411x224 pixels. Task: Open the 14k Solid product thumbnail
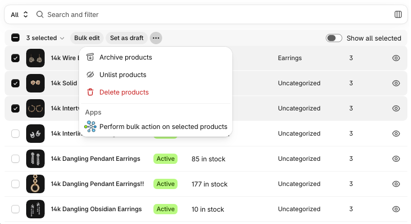tap(35, 83)
